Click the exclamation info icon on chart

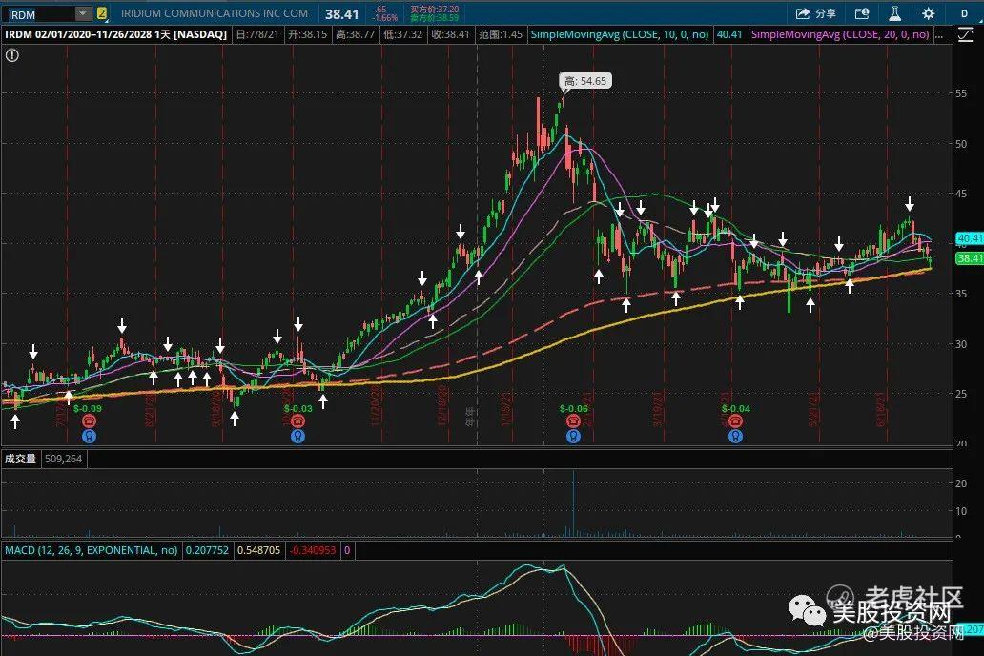pyautogui.click(x=12, y=56)
